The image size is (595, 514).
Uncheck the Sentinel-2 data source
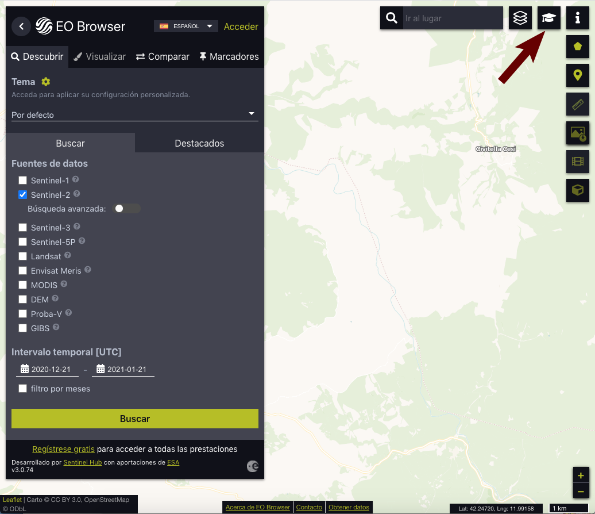pos(23,195)
